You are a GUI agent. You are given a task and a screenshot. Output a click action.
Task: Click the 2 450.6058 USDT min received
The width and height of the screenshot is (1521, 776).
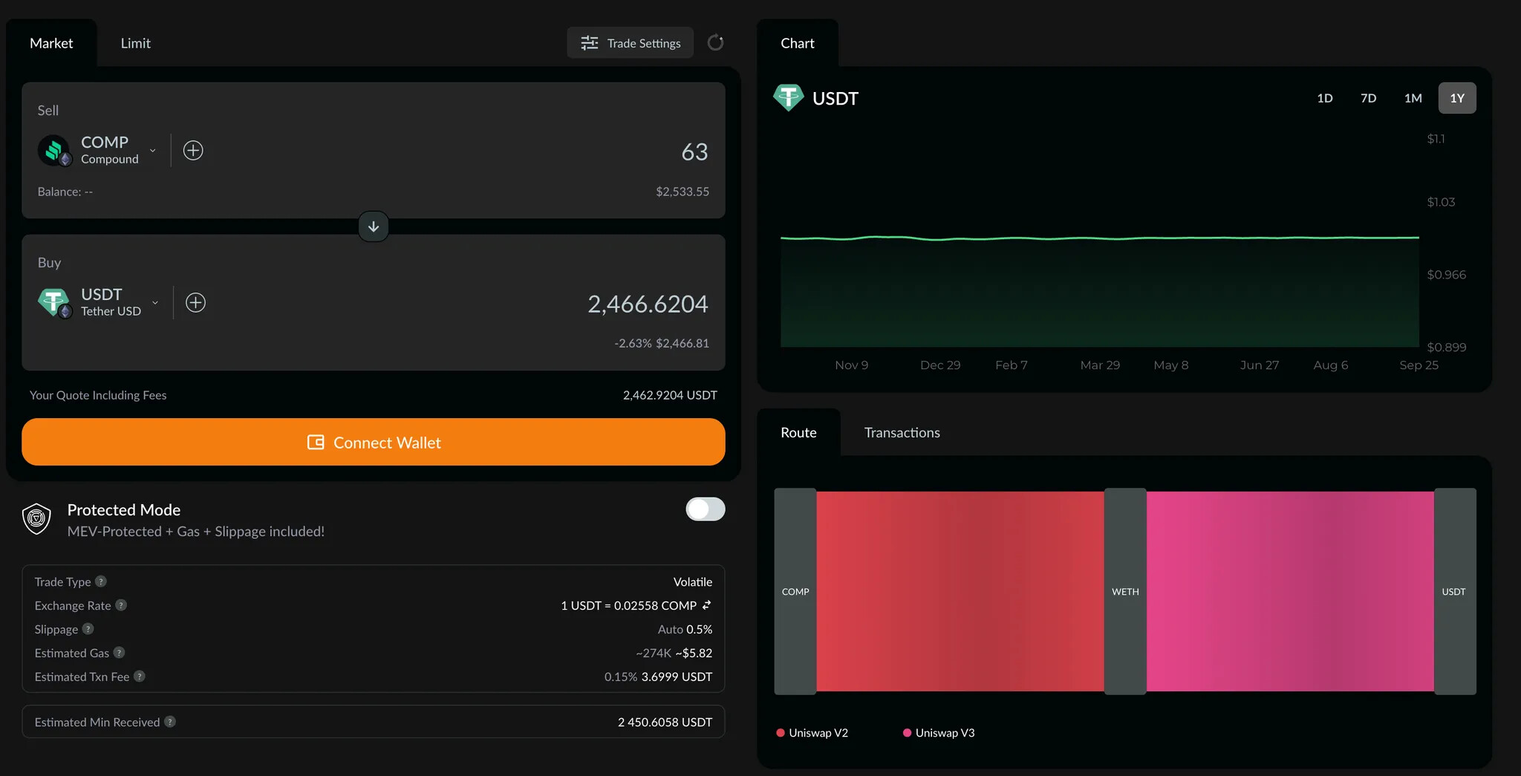click(665, 722)
